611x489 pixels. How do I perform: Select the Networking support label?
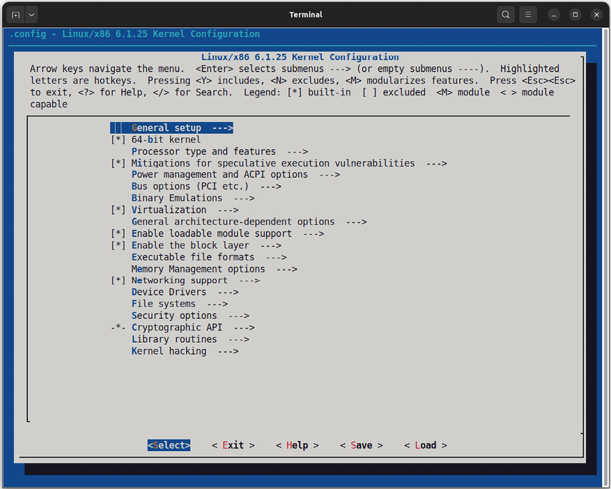[179, 280]
